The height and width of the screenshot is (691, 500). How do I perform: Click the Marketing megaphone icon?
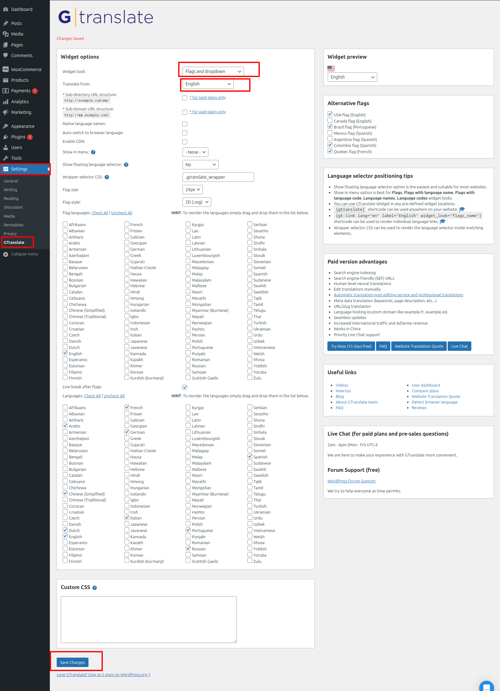6,112
